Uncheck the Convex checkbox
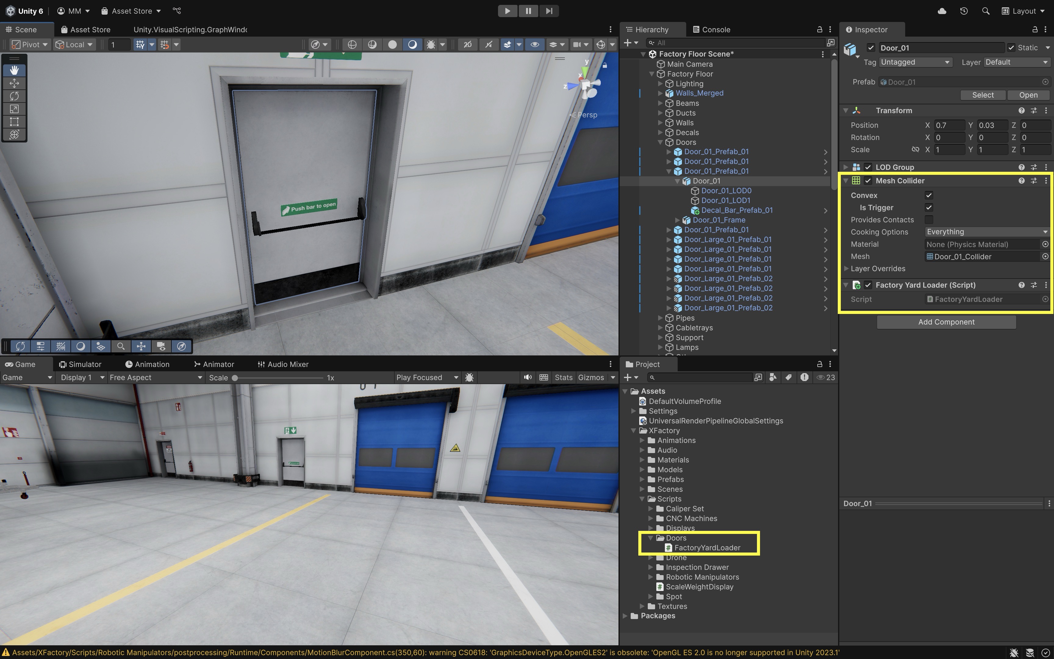The image size is (1054, 659). click(929, 195)
